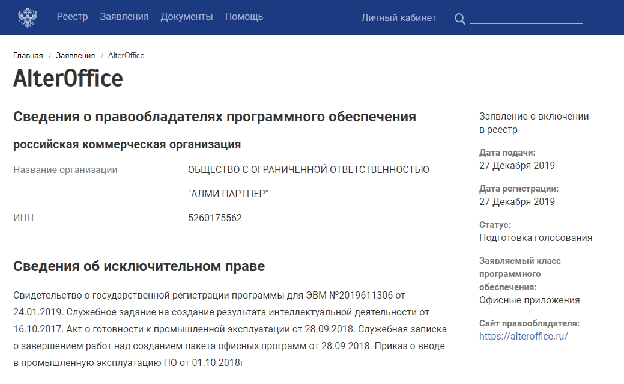The width and height of the screenshot is (624, 384).
Task: Follow the Заявления breadcrumb link
Action: [x=76, y=56]
